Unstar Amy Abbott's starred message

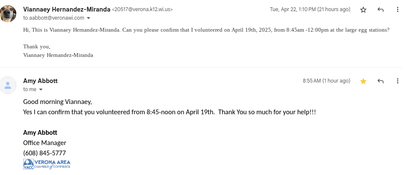pos(363,81)
